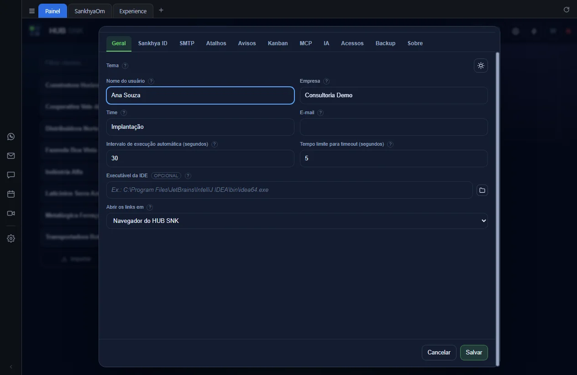Open the calendar icon in the sidebar

(x=11, y=194)
